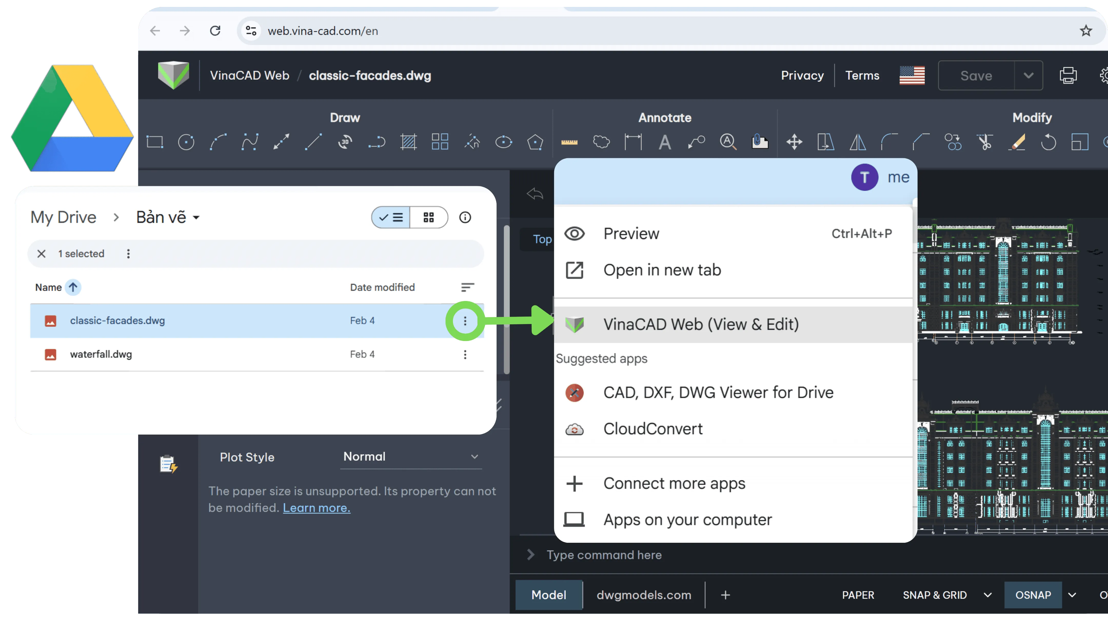Open more actions for waterfall.dwg
The height and width of the screenshot is (623, 1108).
[x=465, y=354]
